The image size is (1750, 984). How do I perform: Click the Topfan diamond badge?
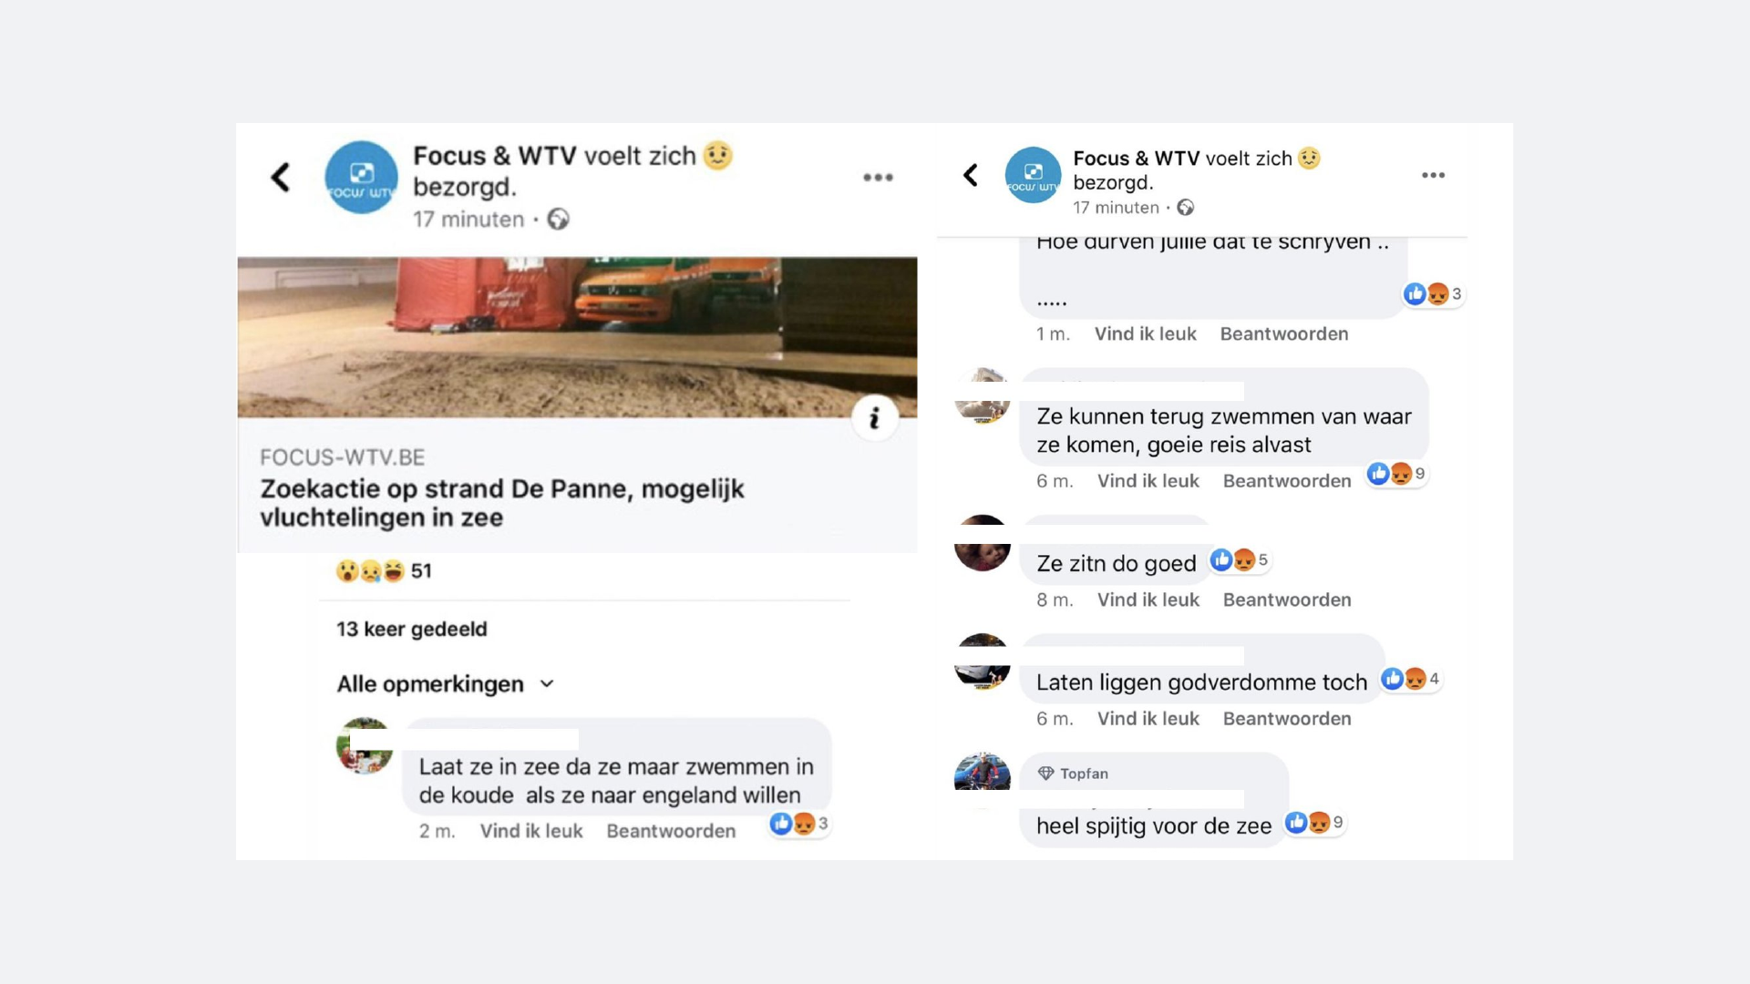point(1045,774)
